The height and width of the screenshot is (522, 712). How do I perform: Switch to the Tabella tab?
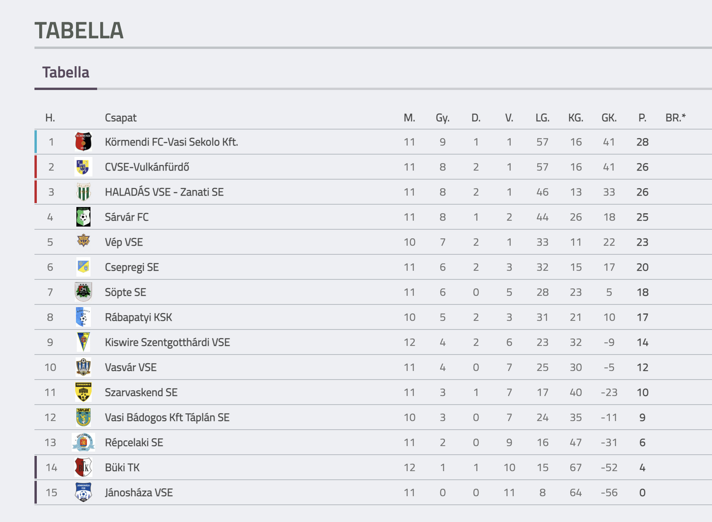point(66,72)
